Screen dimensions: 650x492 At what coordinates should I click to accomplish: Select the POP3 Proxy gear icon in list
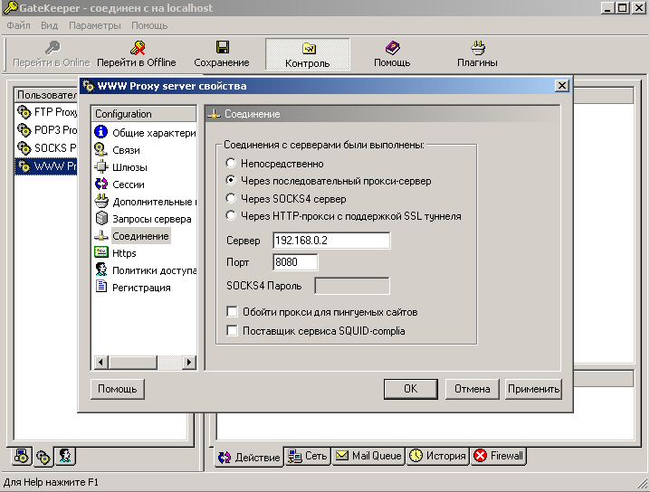24,130
